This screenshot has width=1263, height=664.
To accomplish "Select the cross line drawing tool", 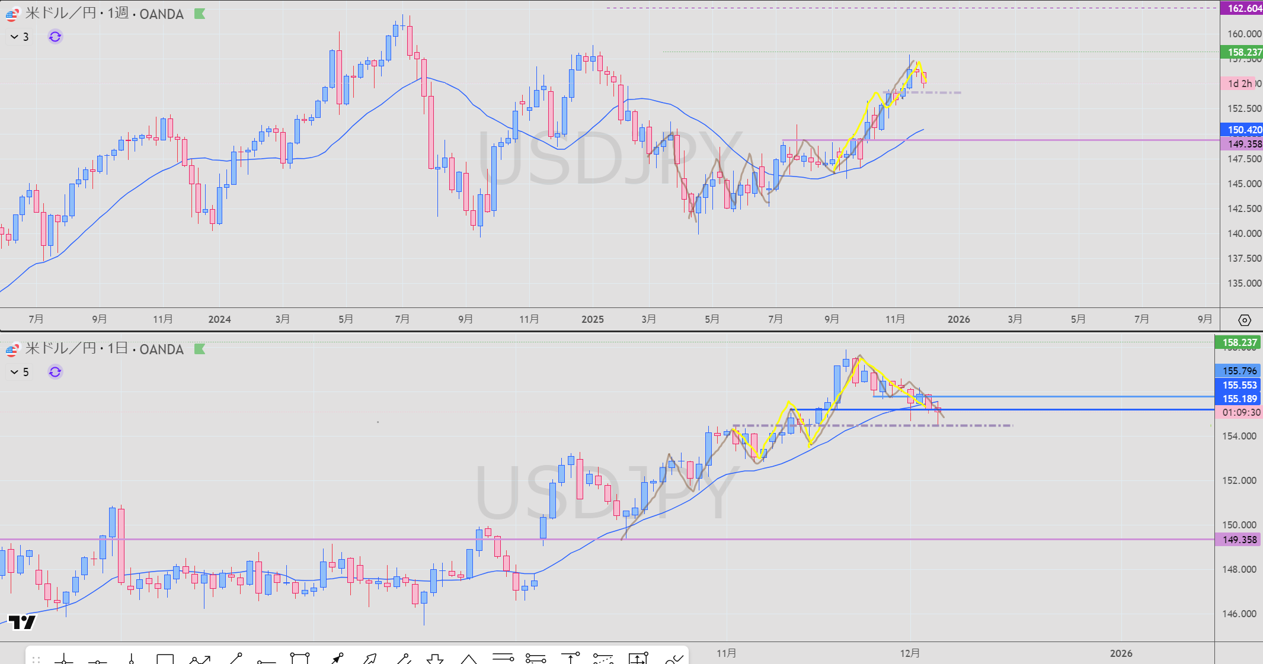I will tap(64, 659).
